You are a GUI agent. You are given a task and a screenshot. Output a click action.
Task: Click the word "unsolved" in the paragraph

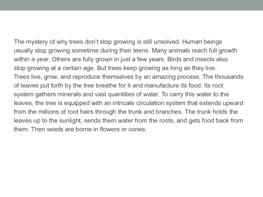click(167, 43)
